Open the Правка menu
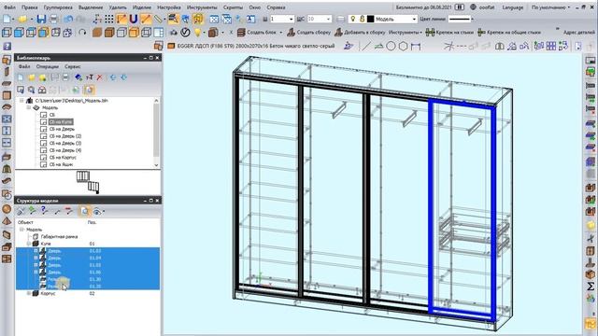The image size is (598, 336). point(30,7)
